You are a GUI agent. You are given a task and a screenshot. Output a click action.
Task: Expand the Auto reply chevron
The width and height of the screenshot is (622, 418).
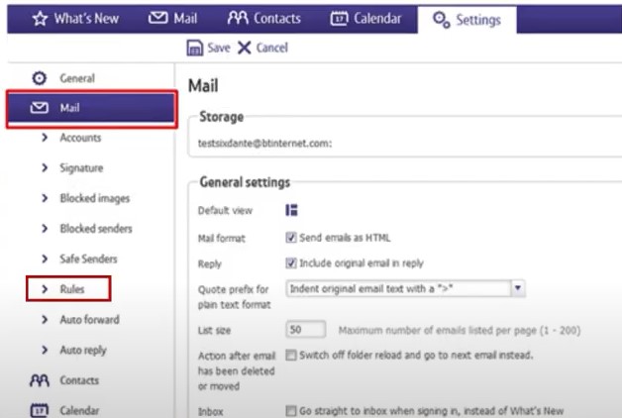click(x=45, y=350)
